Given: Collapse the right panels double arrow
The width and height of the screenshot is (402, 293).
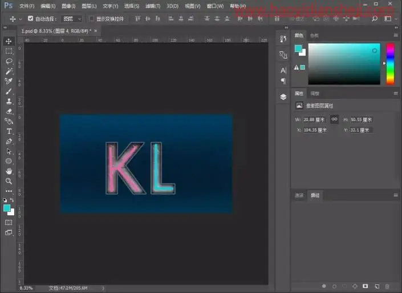Looking at the screenshot, I should click(397, 27).
